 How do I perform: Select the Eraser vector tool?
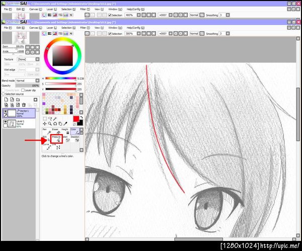click(56, 131)
